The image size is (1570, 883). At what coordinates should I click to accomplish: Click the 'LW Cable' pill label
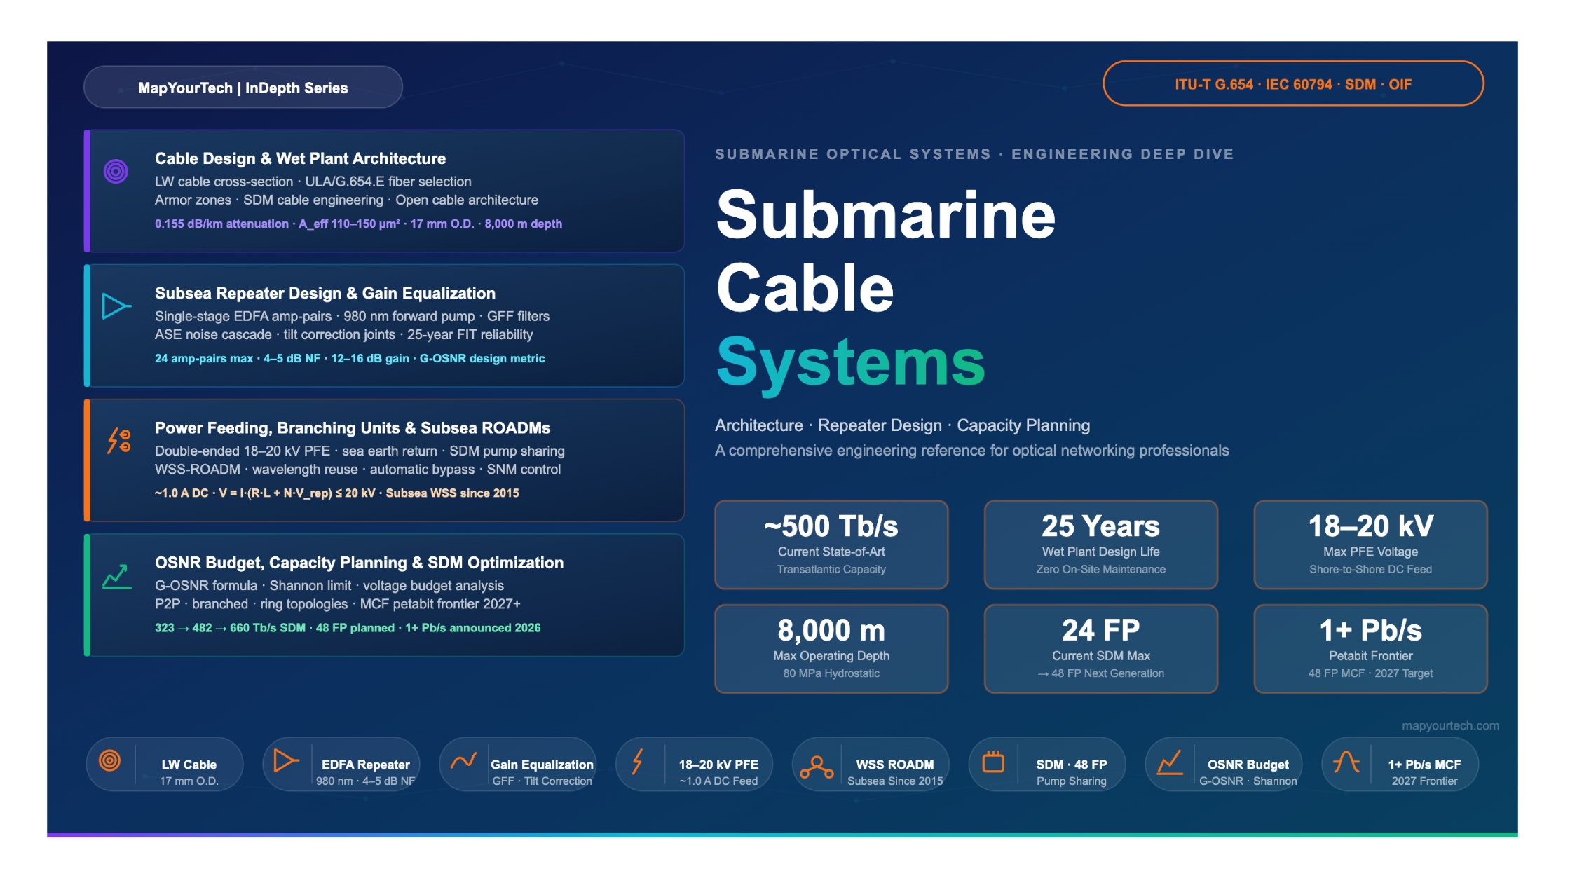pos(189,765)
